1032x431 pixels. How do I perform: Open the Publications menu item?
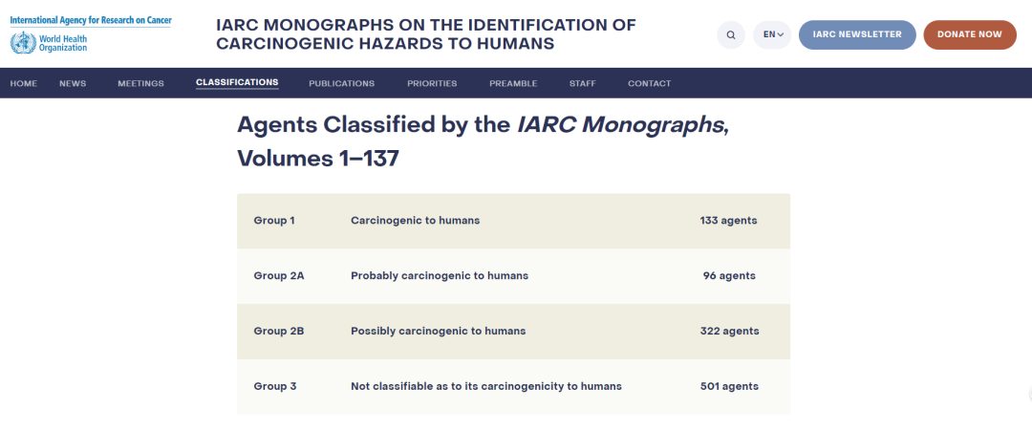coord(341,83)
